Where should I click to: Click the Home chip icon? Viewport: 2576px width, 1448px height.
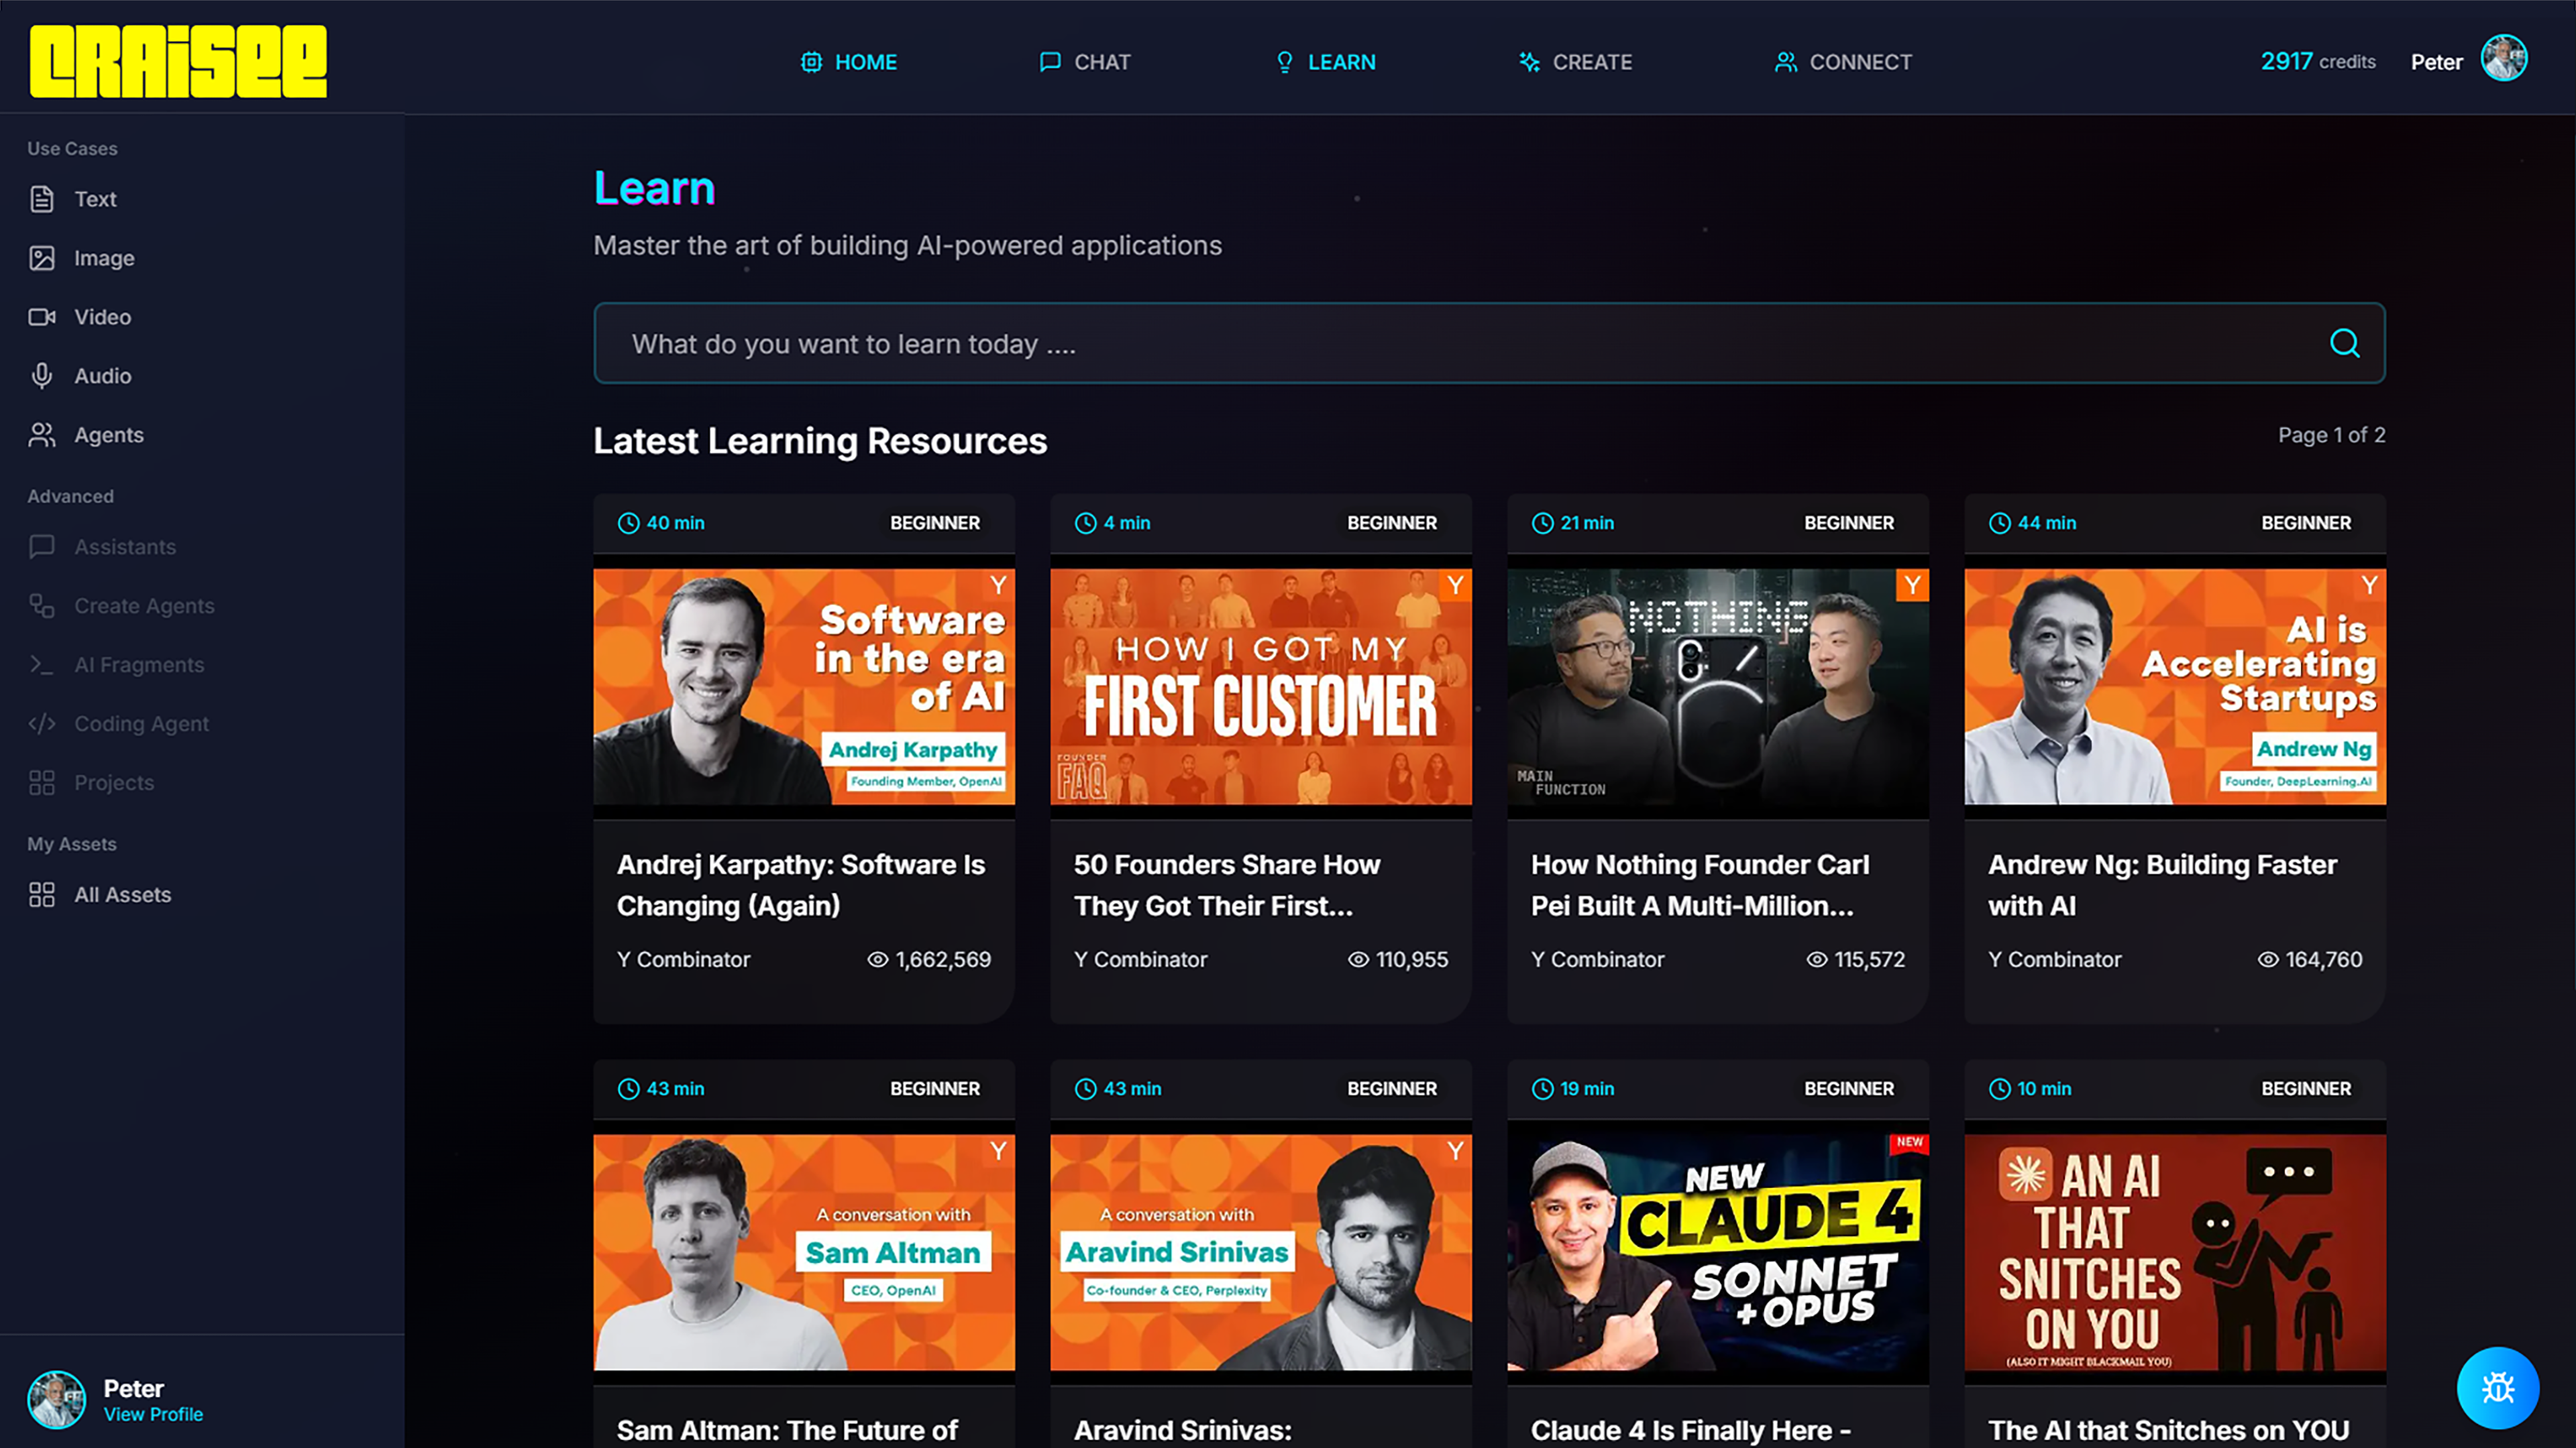811,62
